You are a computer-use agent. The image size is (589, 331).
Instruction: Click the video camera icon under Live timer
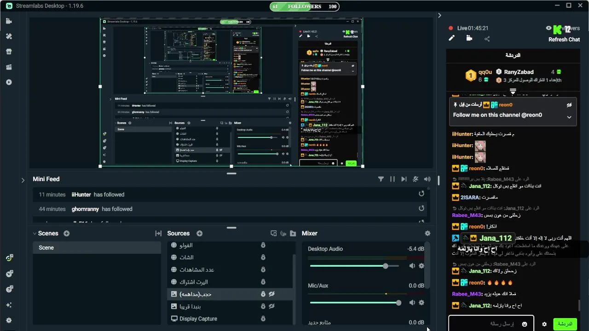469,38
